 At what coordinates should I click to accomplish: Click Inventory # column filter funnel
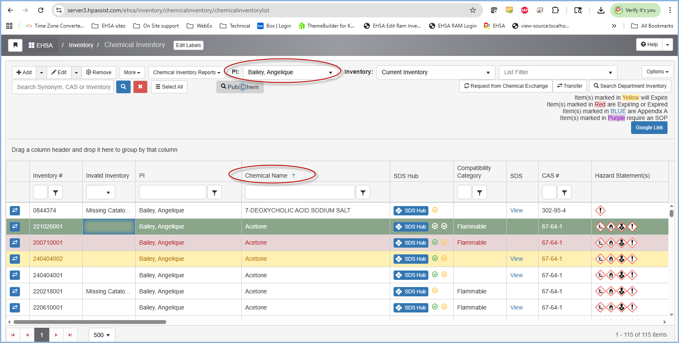pos(56,192)
